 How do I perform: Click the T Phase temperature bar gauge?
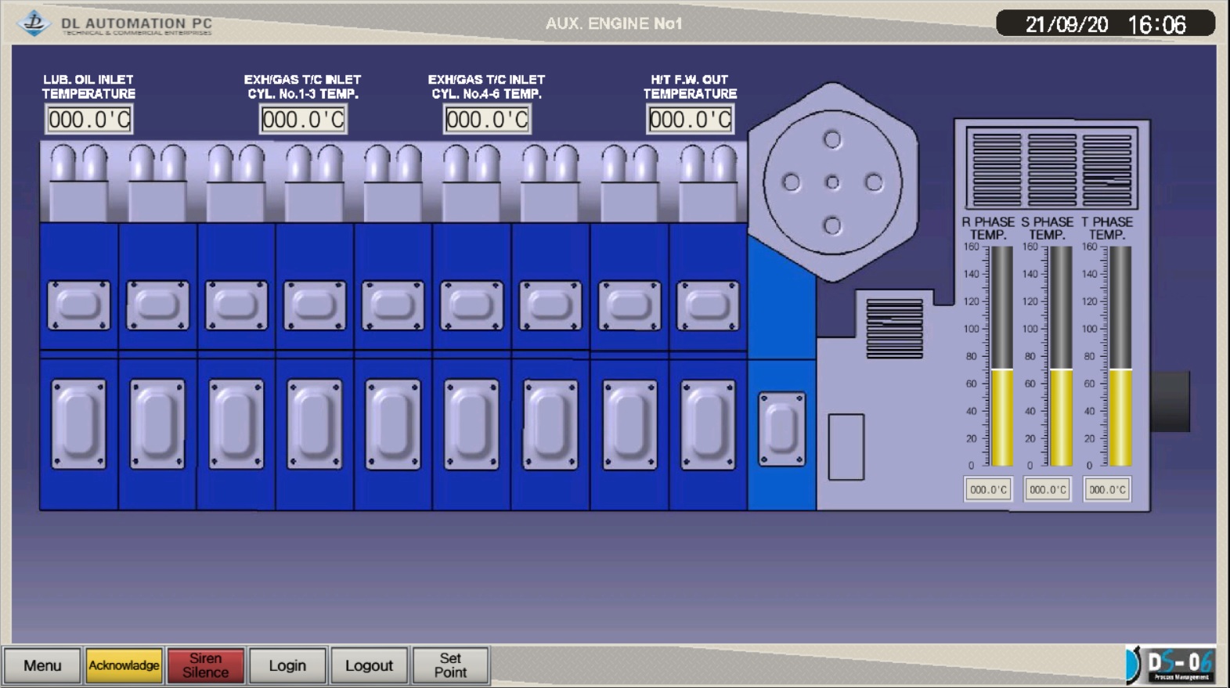point(1120,357)
